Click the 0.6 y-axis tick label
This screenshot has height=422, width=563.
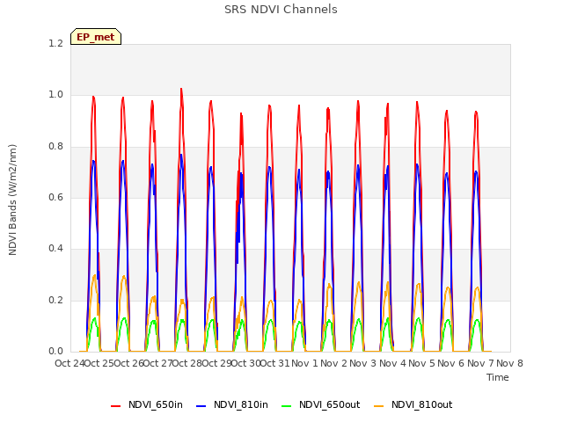55,197
